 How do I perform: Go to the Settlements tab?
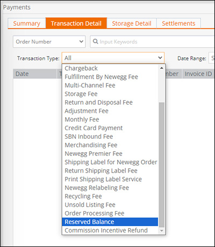[178, 23]
